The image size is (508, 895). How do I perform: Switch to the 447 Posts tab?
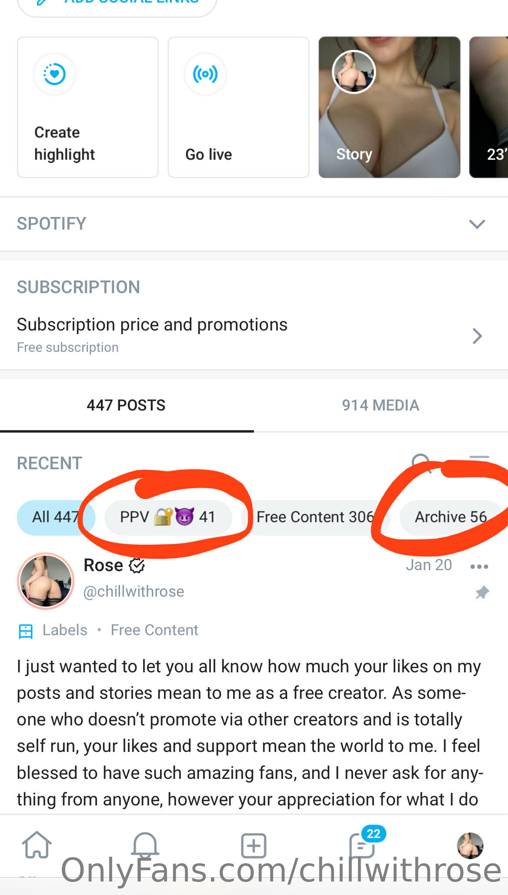point(127,405)
